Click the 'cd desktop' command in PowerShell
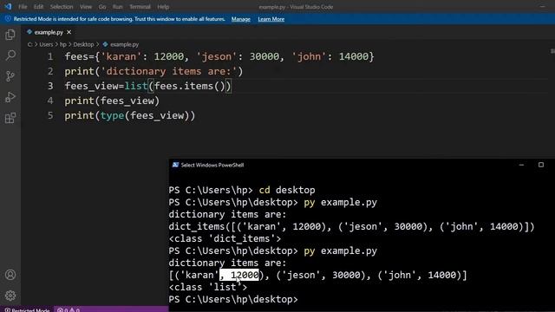The height and width of the screenshot is (312, 555). (287, 190)
